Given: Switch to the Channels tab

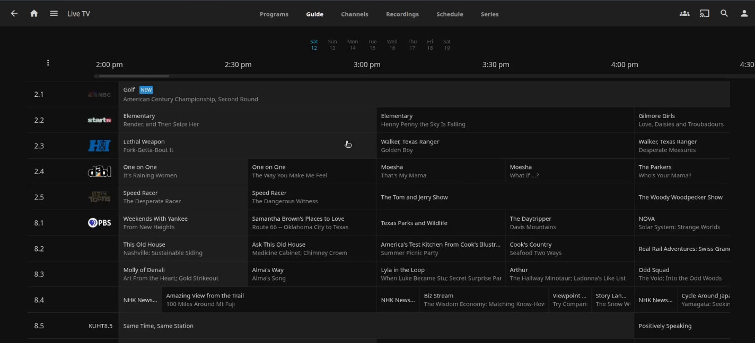Looking at the screenshot, I should [355, 14].
